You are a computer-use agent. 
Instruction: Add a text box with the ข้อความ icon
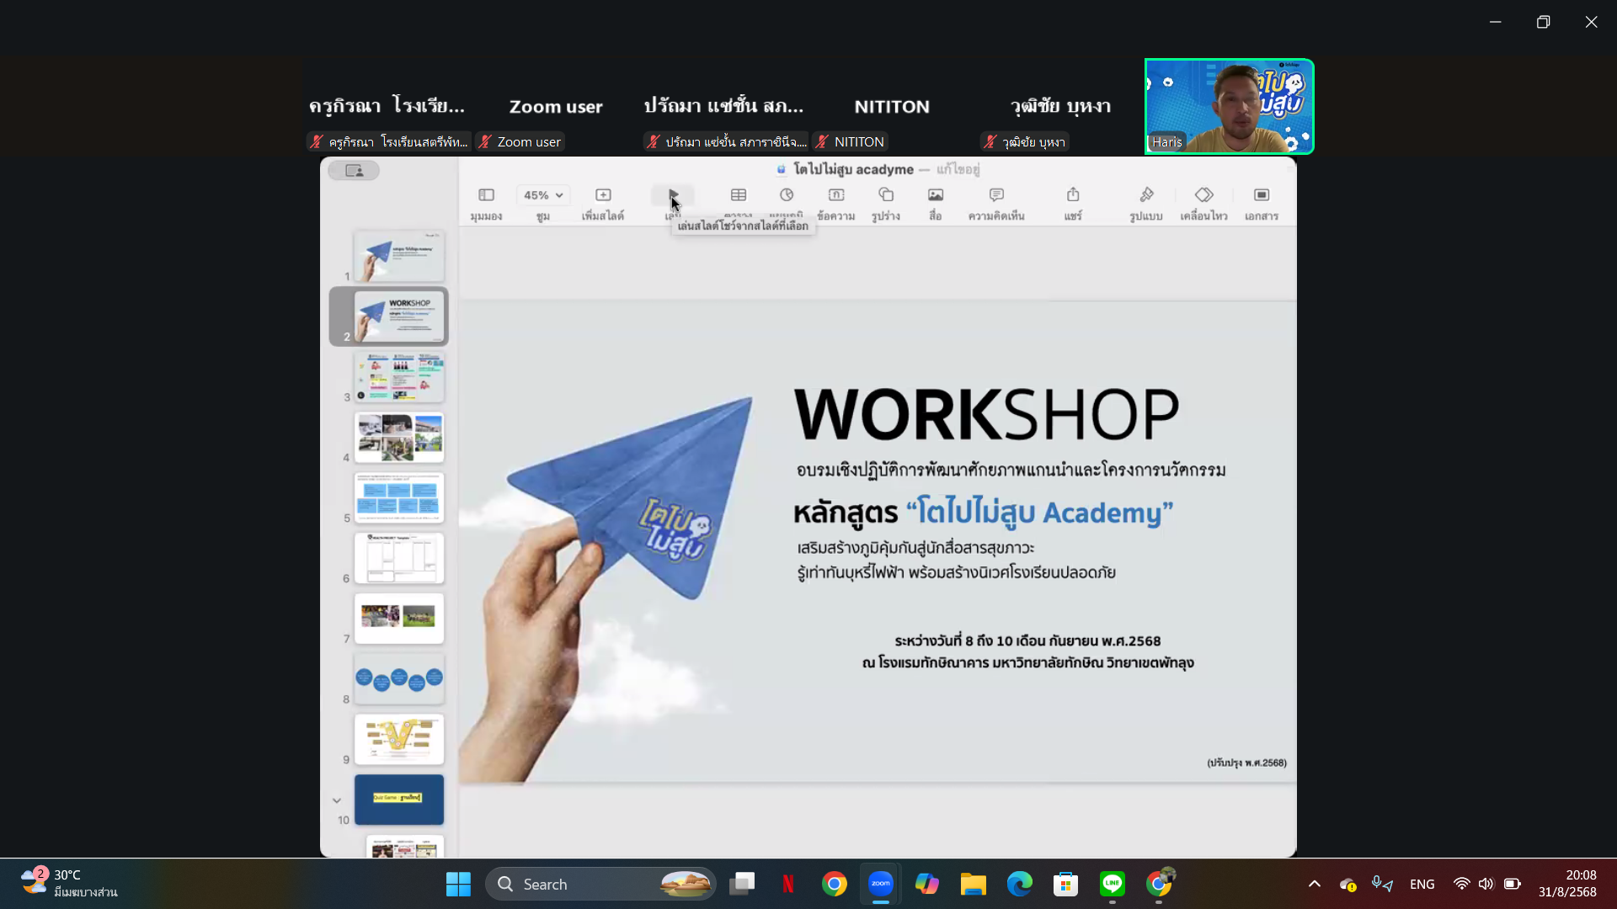coord(836,195)
